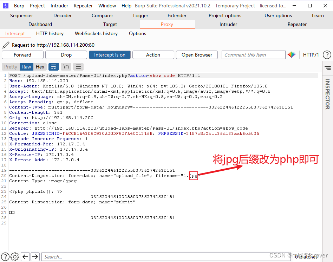This screenshot has width=333, height=262.
Task: Toggle the Intercept is on button
Action: coord(110,55)
